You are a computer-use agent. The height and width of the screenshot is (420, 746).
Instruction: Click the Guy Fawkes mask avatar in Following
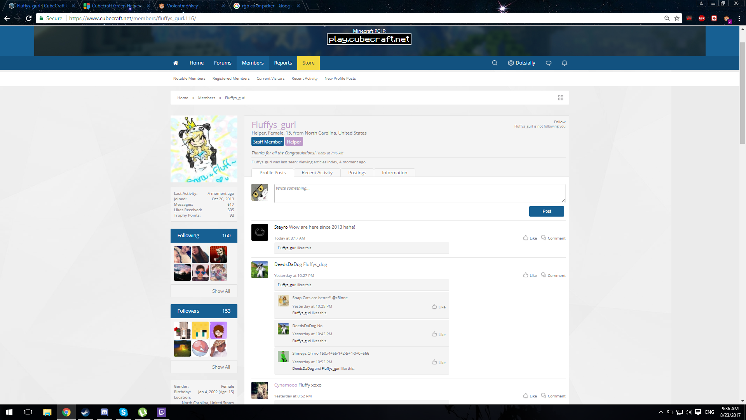(x=218, y=254)
